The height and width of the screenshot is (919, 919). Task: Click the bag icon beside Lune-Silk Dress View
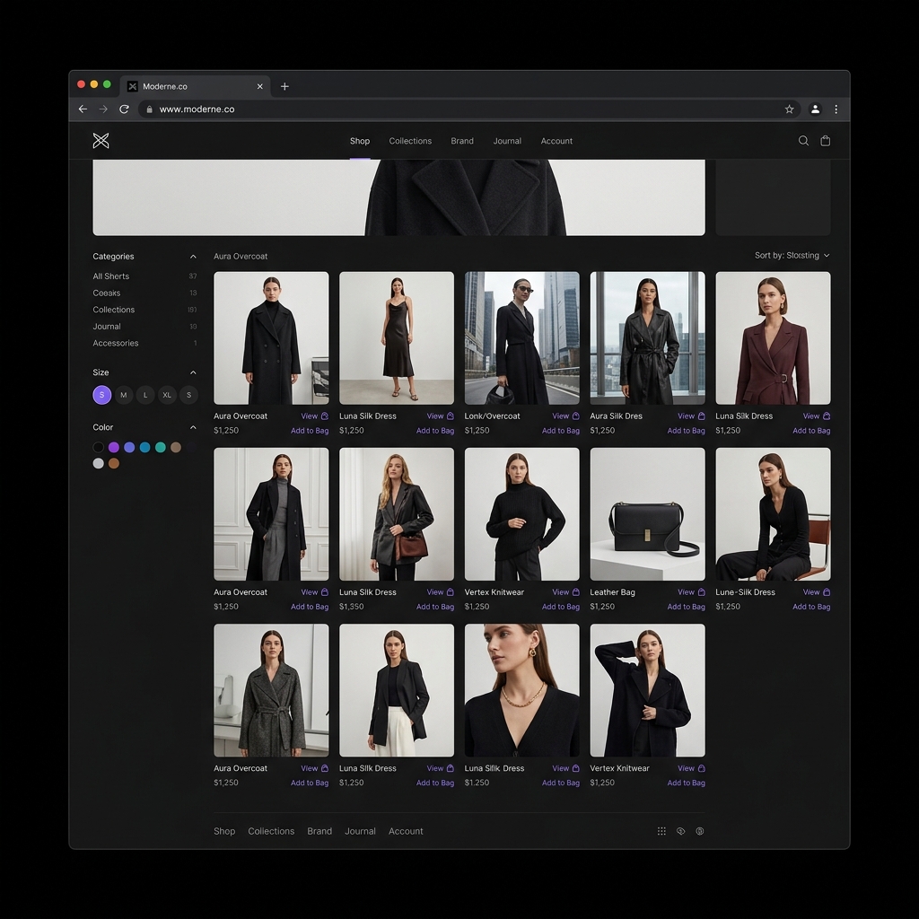(827, 592)
